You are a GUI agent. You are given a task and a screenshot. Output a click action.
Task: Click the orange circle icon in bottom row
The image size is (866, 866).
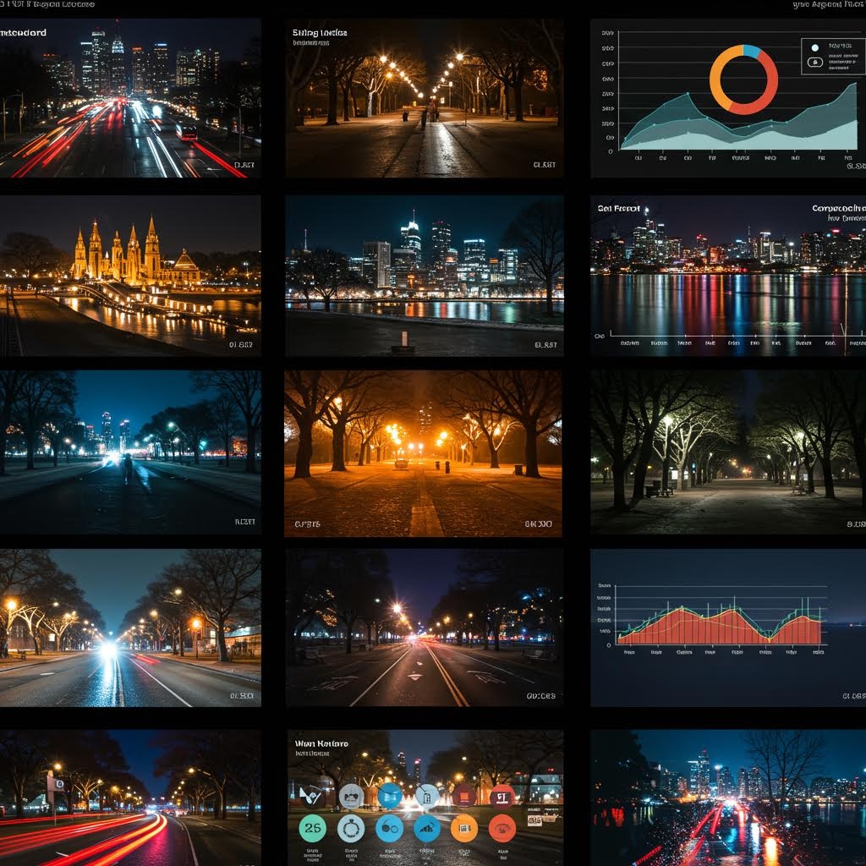464,827
